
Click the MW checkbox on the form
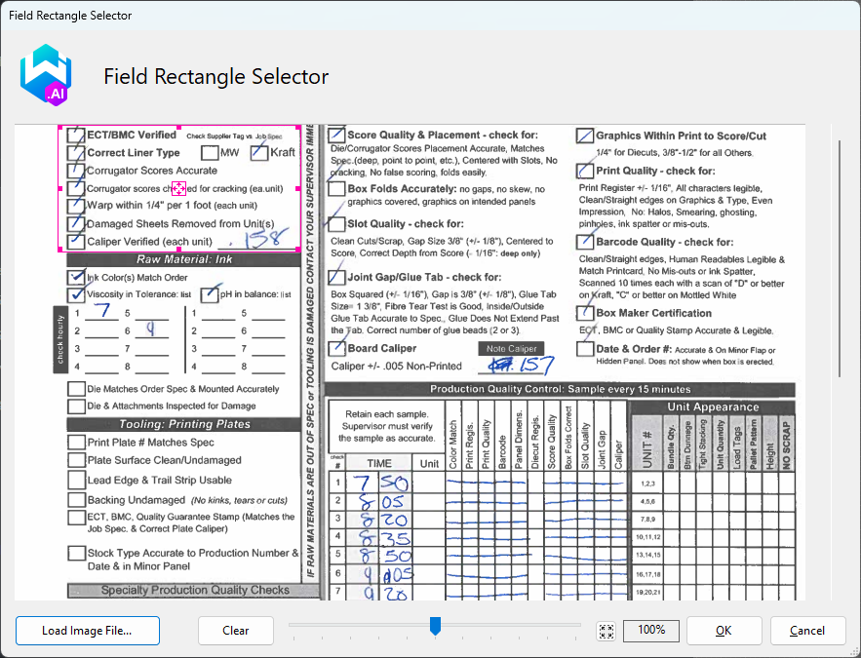point(210,153)
